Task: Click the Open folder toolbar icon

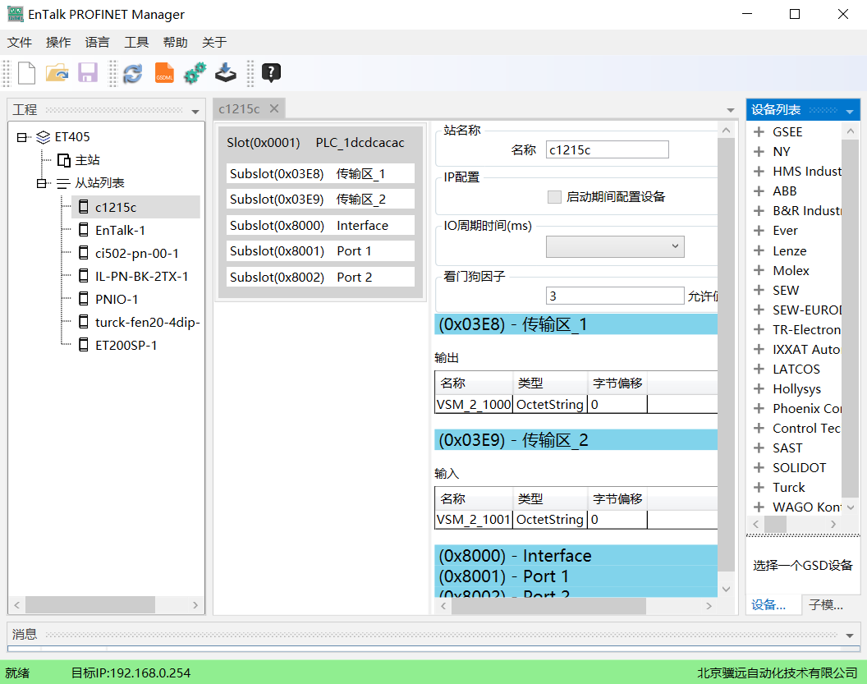Action: tap(57, 73)
